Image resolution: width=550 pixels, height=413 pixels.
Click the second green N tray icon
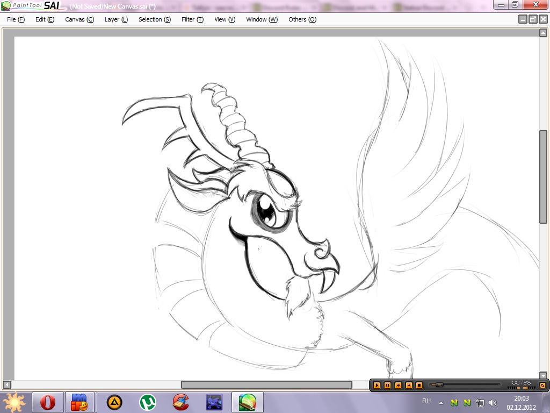467,403
